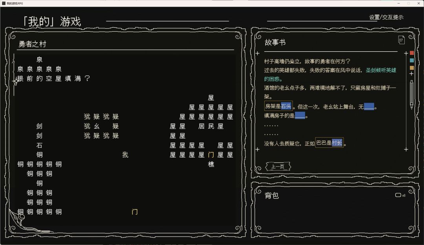Click the 石 character below the 剑 swords
This screenshot has width=424, height=245.
click(40, 145)
